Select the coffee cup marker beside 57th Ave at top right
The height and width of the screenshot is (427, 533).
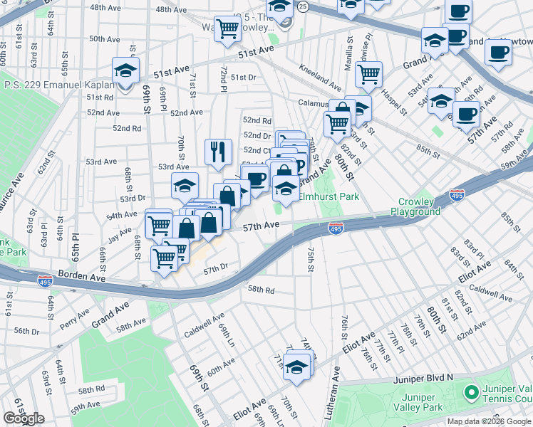coord(466,115)
